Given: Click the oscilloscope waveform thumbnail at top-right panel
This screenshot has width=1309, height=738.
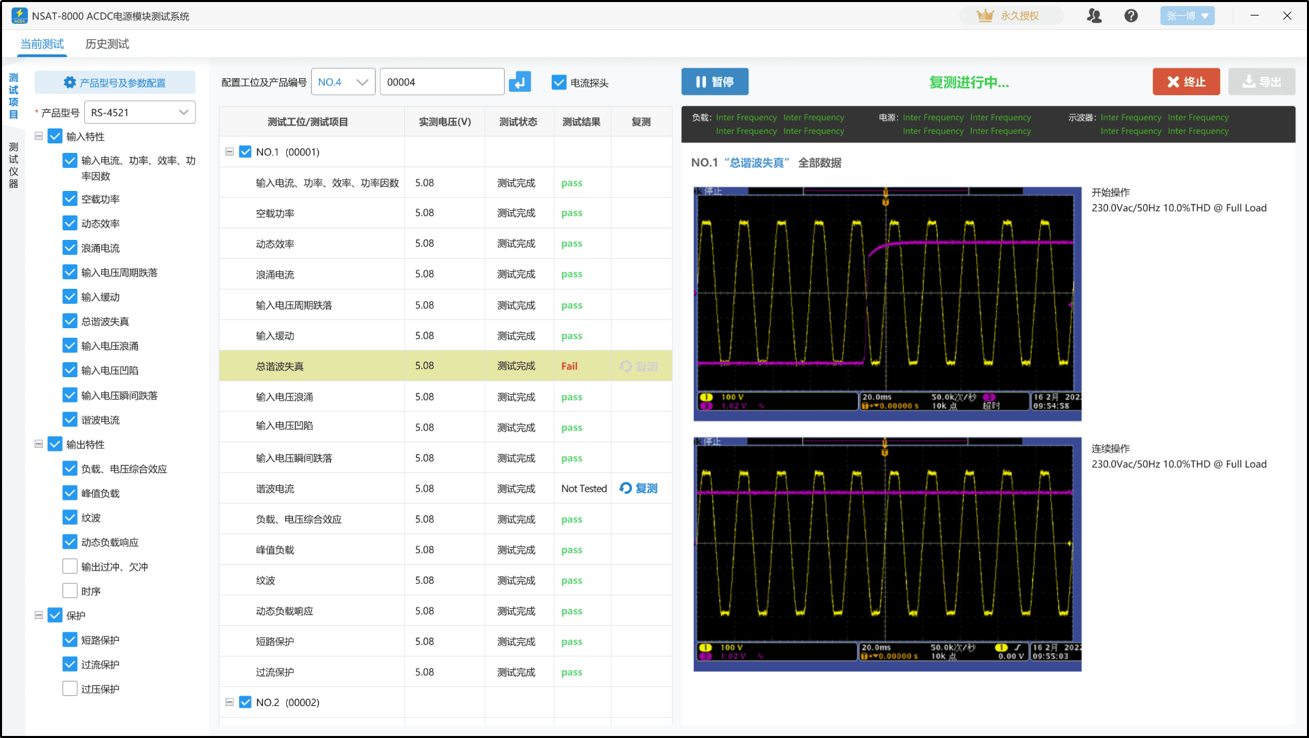Looking at the screenshot, I should pos(886,301).
